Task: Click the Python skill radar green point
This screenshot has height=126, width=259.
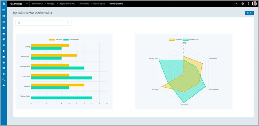Action: pos(184,103)
